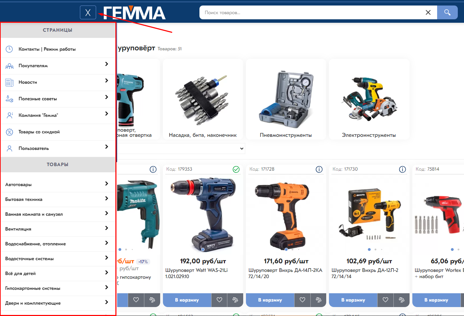
Task: Clear the search field with X icon
Action: (x=428, y=12)
